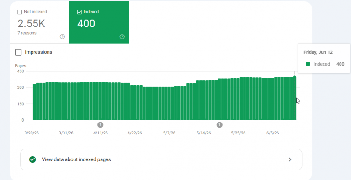Click the 5/3/26 axis date label

[x=169, y=133]
